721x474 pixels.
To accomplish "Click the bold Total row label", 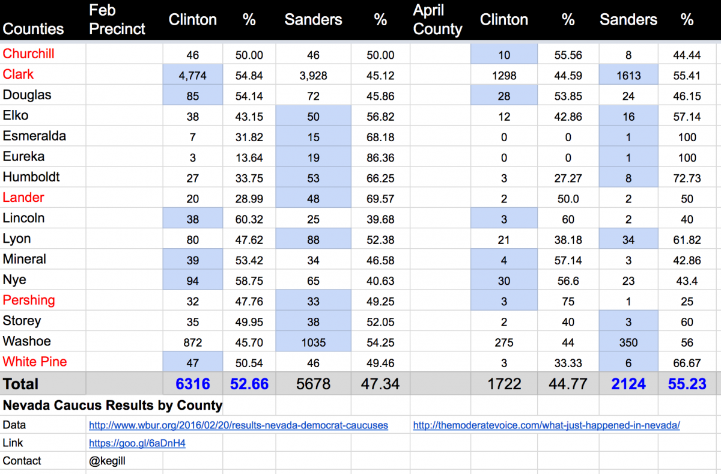I will [21, 384].
